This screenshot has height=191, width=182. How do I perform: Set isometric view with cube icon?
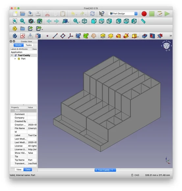(85, 21)
